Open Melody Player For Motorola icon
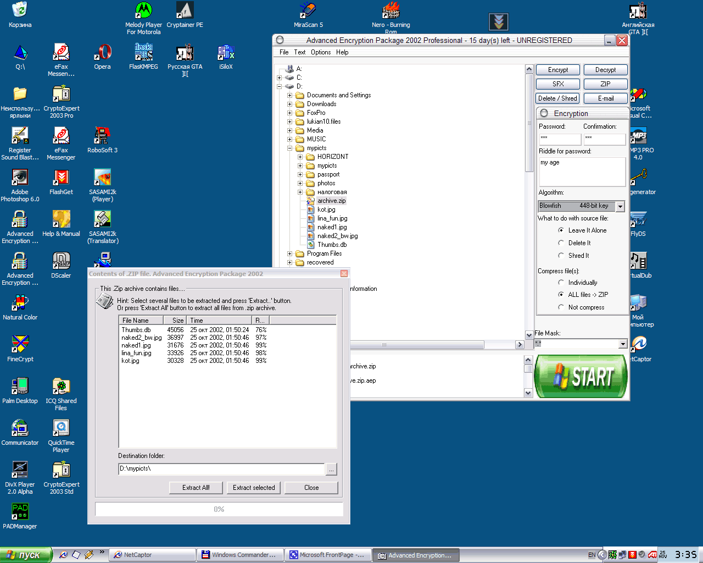The image size is (703, 563). coord(143,18)
